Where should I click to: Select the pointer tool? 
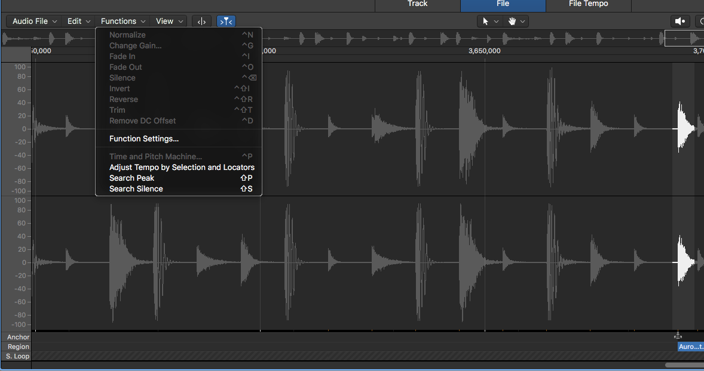pyautogui.click(x=485, y=21)
